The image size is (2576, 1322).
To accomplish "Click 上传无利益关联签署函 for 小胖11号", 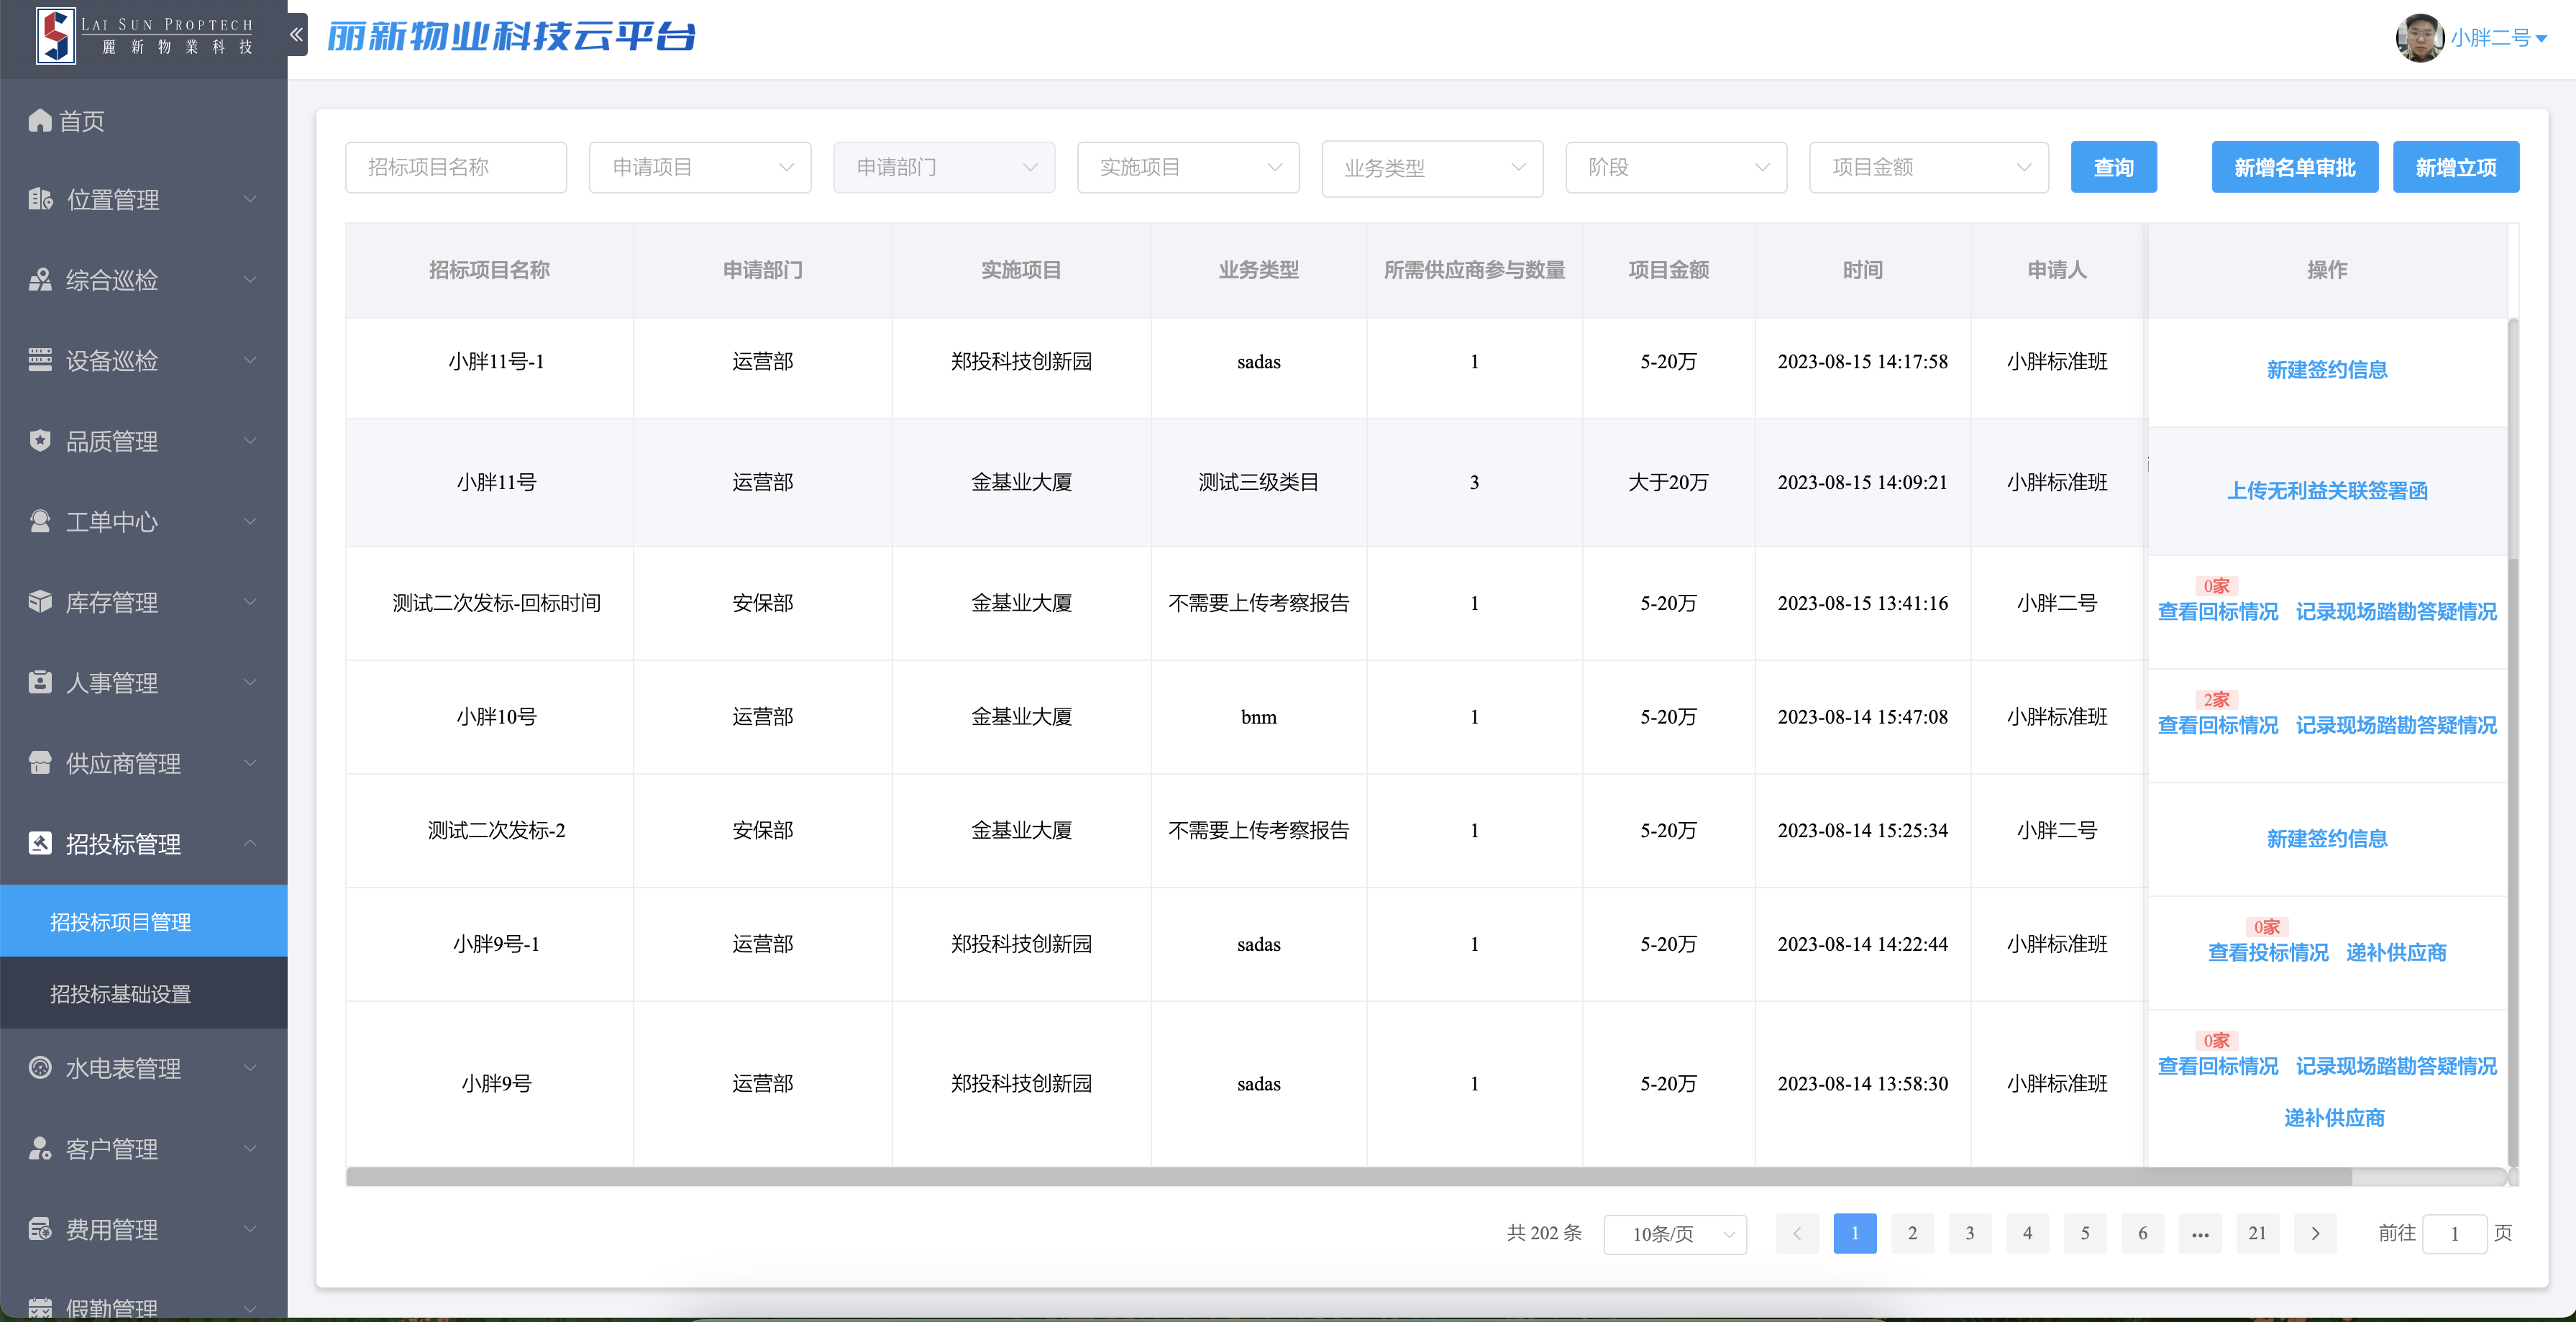I will [2326, 490].
